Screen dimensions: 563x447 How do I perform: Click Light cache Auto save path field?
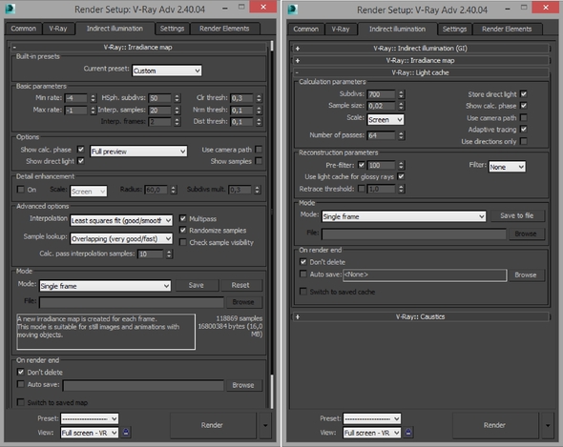(425, 274)
